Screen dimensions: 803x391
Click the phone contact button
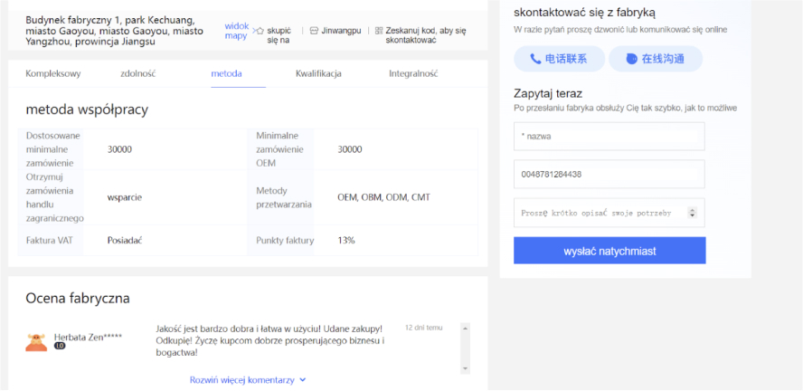558,59
